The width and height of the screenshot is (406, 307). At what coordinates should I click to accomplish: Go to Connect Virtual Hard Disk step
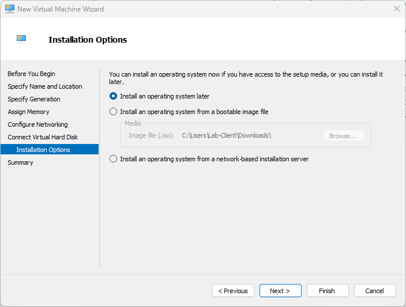tap(43, 137)
